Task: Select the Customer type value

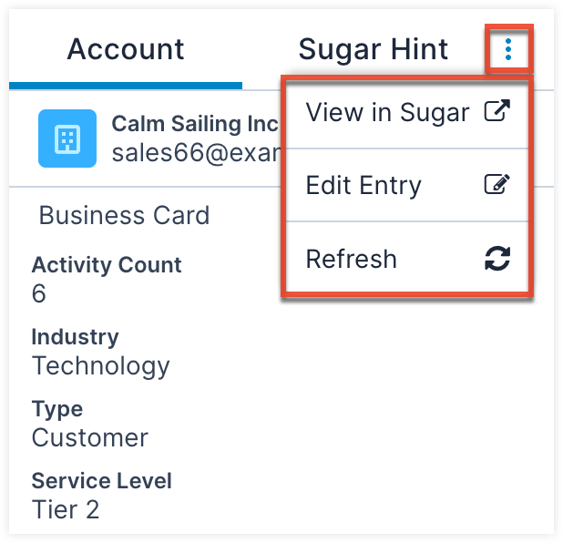Action: click(89, 438)
